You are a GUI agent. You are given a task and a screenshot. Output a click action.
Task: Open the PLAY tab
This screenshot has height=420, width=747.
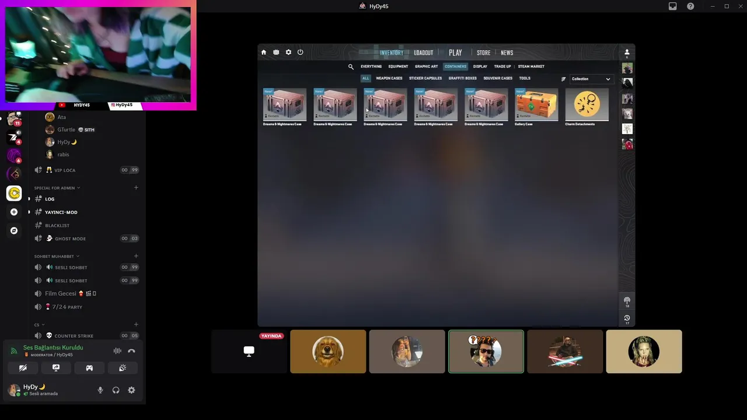455,52
